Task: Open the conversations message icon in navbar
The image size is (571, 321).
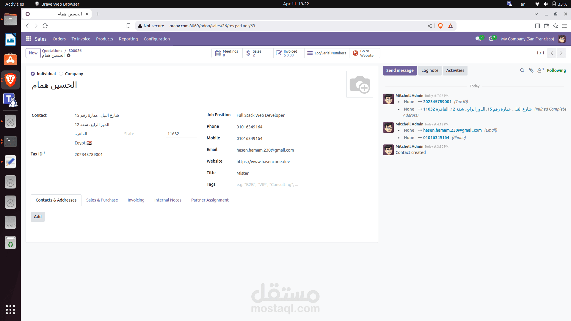Action: (478, 39)
